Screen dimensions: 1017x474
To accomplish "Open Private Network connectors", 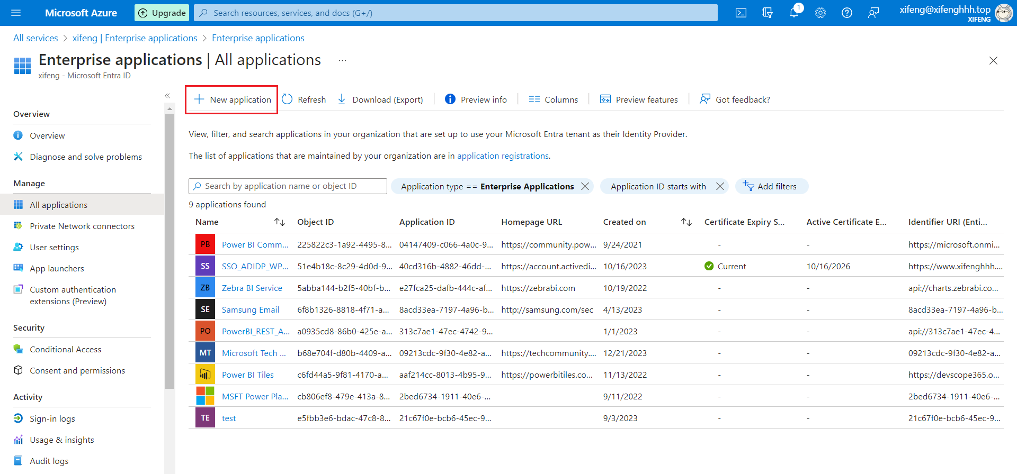I will (82, 226).
